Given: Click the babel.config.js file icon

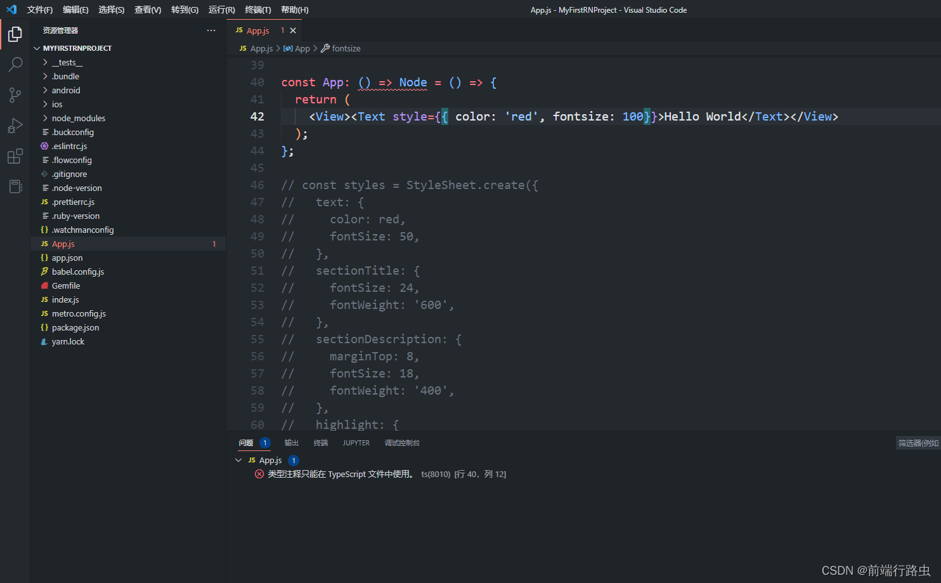Looking at the screenshot, I should [x=44, y=272].
